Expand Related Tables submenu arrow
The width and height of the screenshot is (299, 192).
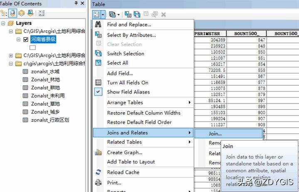[x=189, y=142]
